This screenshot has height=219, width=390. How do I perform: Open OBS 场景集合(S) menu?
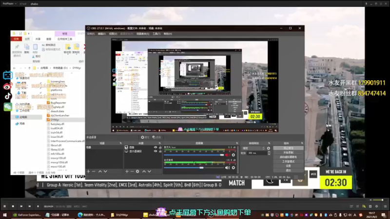coord(143,34)
